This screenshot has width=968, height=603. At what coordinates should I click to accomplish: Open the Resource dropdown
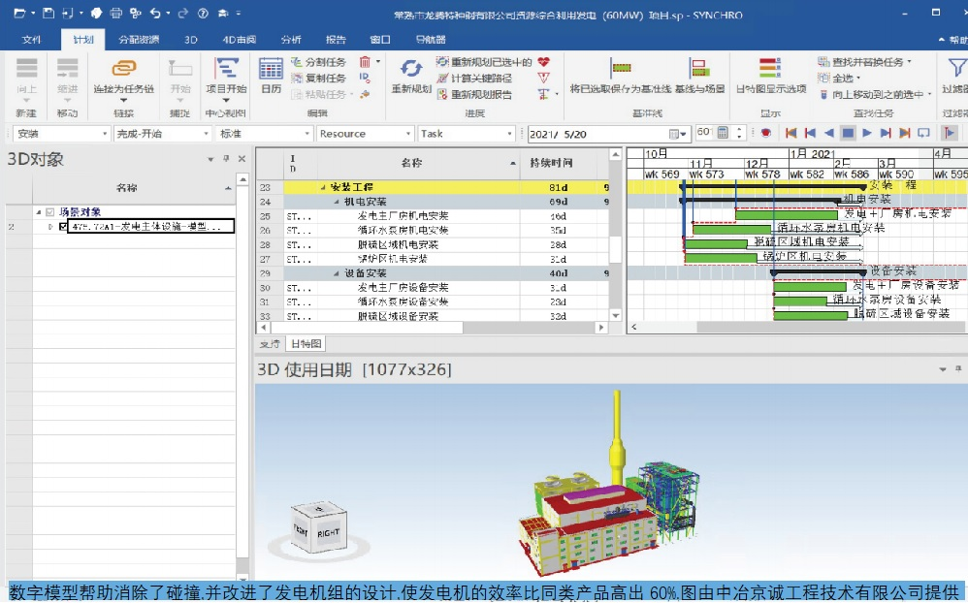[365, 134]
